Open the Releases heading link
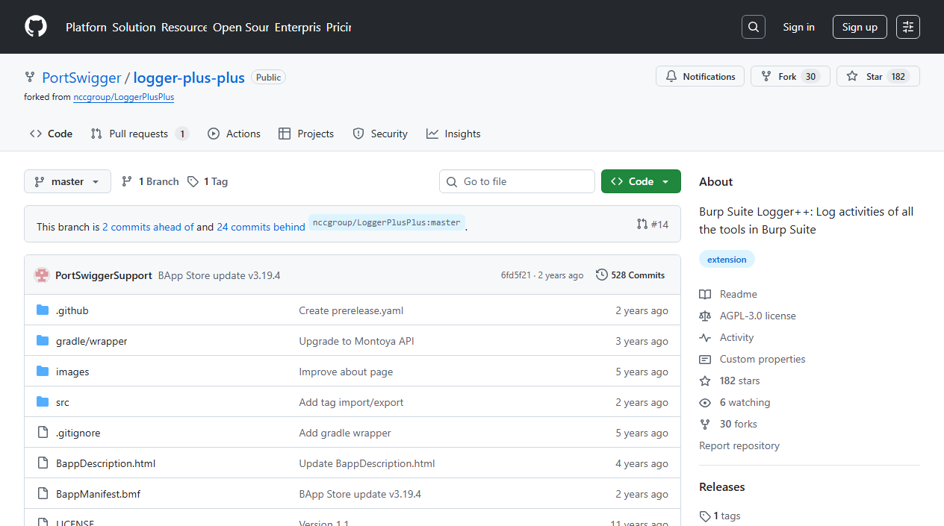Screen dimensions: 944x526 click(x=722, y=486)
